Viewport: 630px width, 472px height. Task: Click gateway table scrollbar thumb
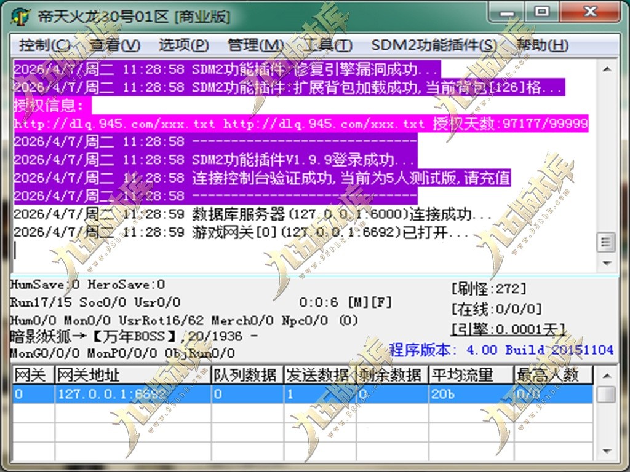[607, 394]
